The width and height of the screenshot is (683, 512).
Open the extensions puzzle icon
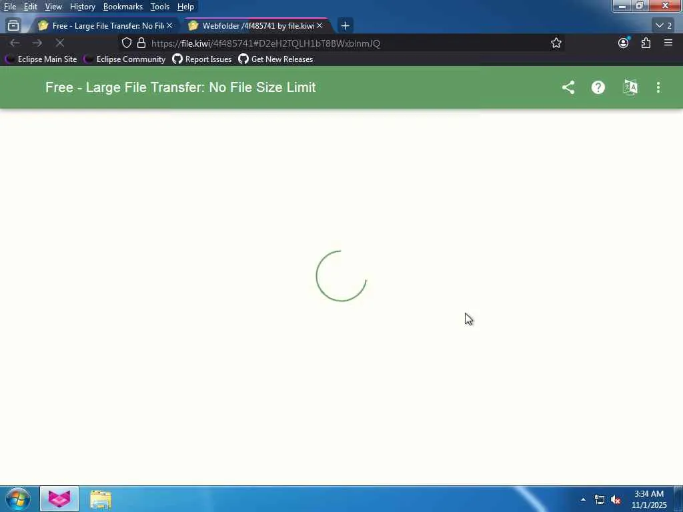point(646,43)
